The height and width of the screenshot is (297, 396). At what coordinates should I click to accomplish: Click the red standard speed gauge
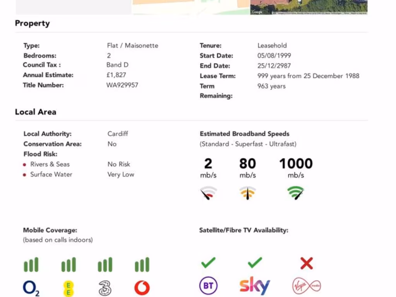click(x=208, y=193)
